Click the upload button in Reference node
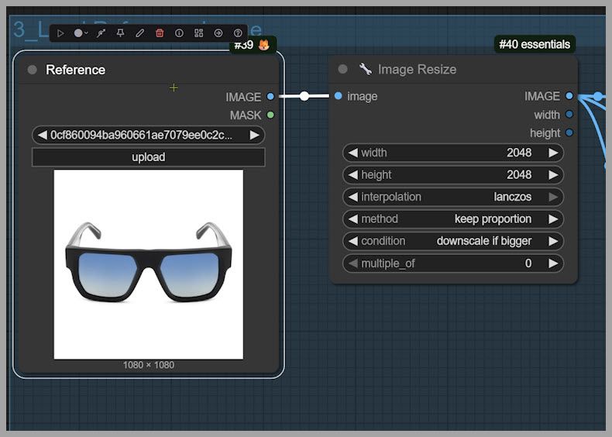 [148, 157]
